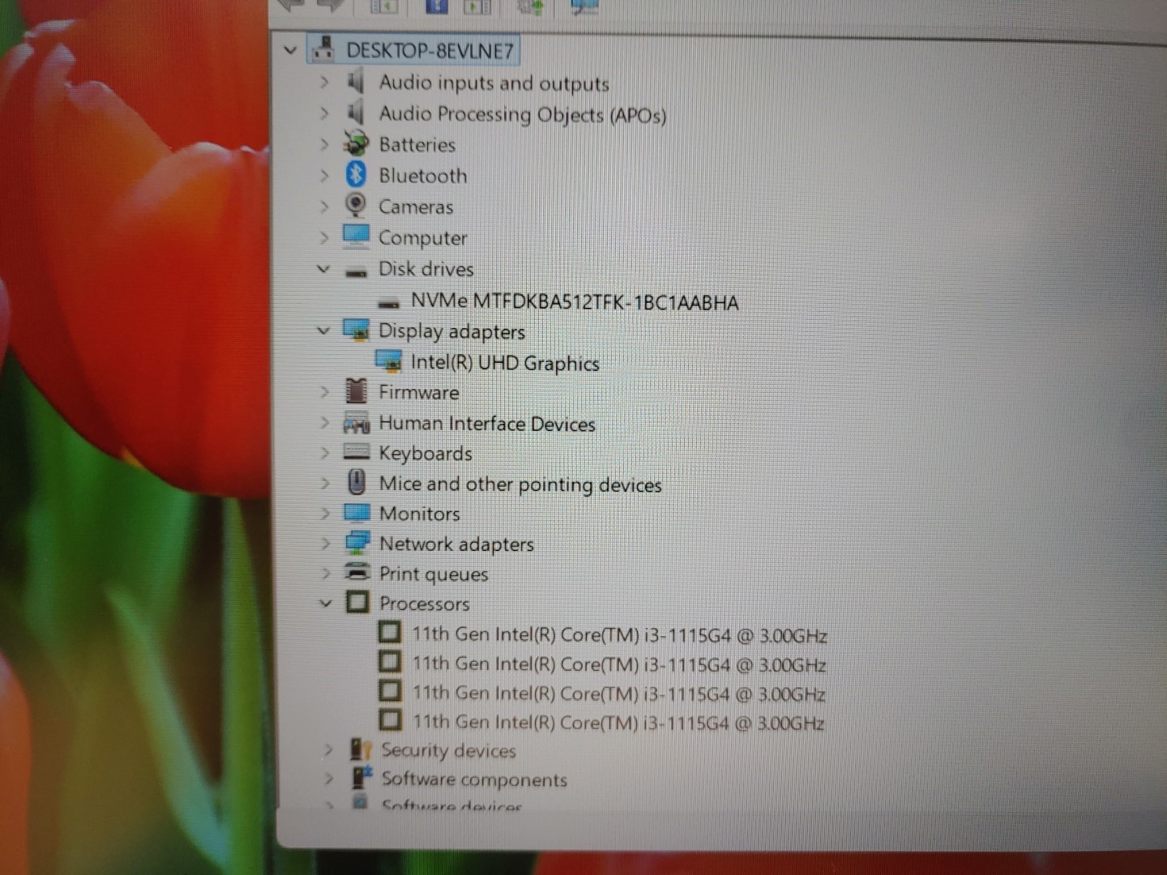Image resolution: width=1167 pixels, height=875 pixels.
Task: Expand Mice and other pointing devices
Action: click(x=325, y=483)
